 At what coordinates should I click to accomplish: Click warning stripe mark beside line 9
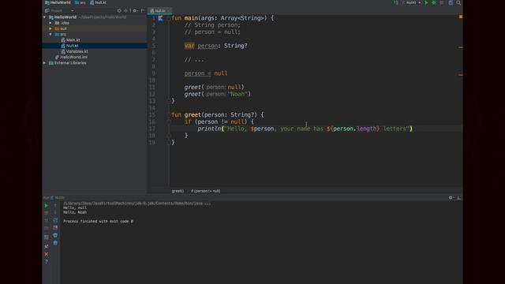(x=461, y=75)
